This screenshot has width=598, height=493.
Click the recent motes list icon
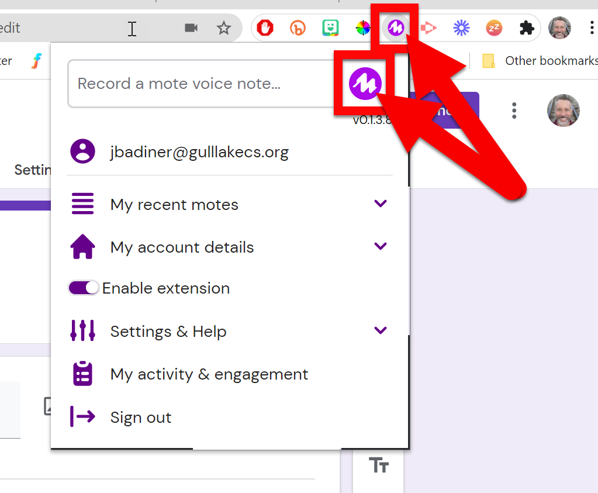pyautogui.click(x=83, y=204)
